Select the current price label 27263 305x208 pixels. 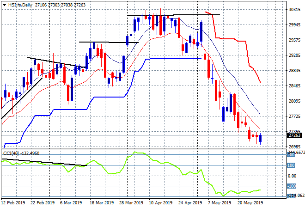[294, 135]
